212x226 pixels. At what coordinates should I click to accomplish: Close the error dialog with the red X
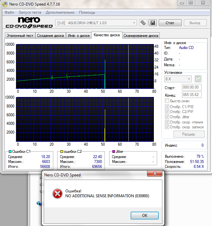(155, 173)
